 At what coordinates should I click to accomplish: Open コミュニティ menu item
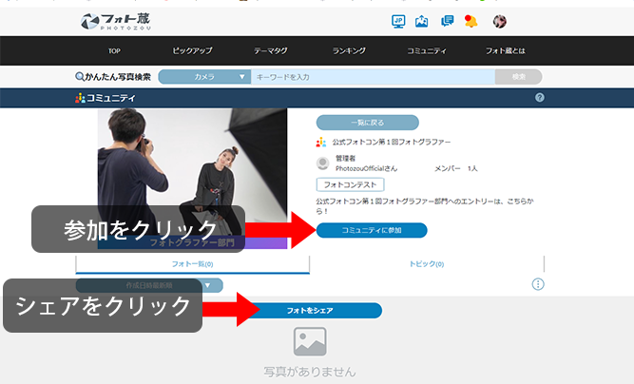(x=427, y=51)
